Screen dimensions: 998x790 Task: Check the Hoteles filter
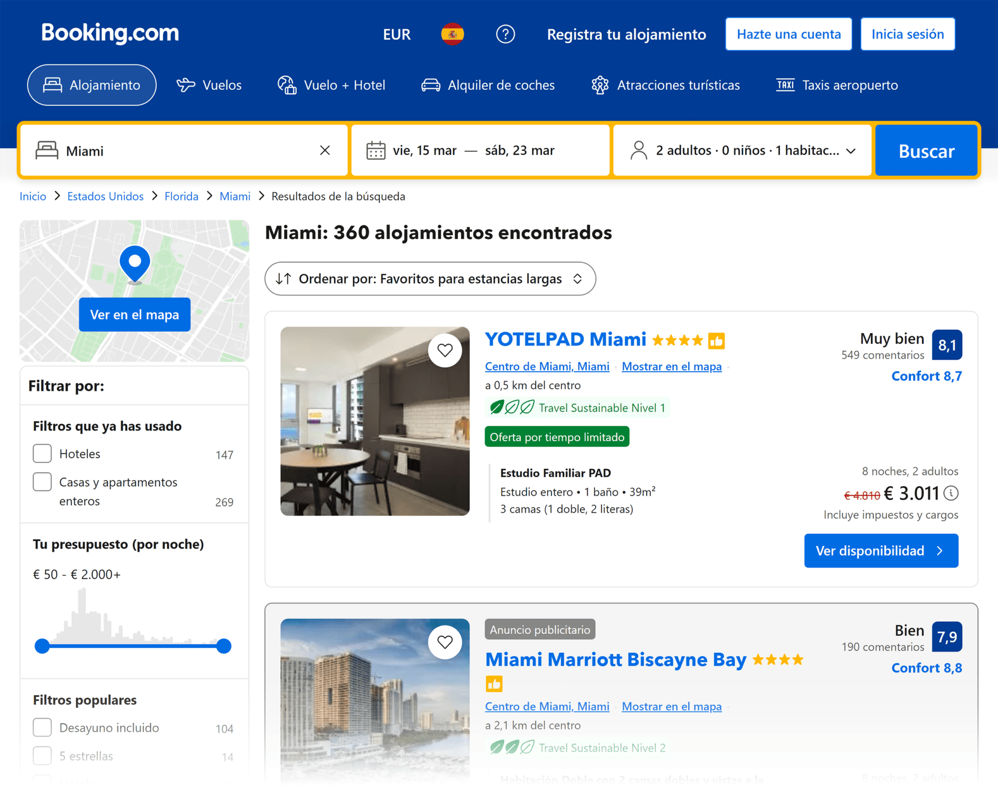point(42,453)
